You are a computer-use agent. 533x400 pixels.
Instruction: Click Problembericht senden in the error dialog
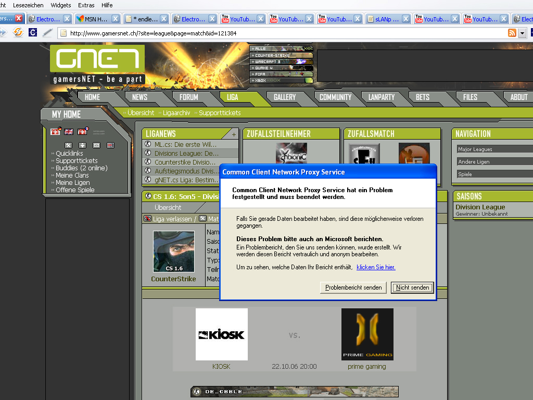coord(353,287)
